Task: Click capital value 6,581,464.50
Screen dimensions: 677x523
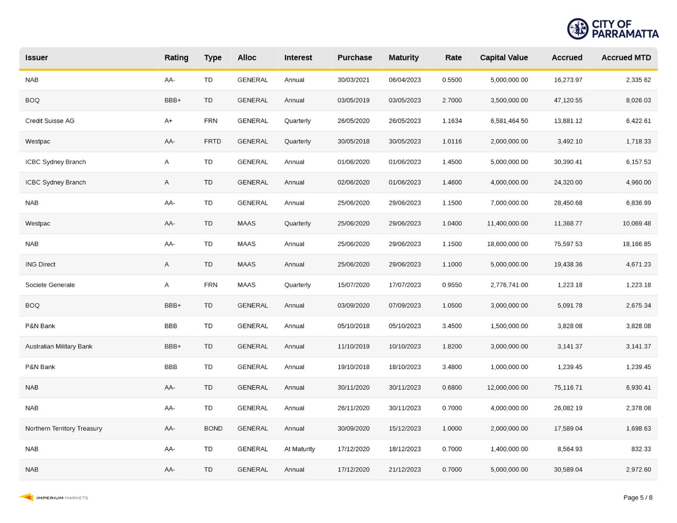Action: pyautogui.click(x=509, y=121)
